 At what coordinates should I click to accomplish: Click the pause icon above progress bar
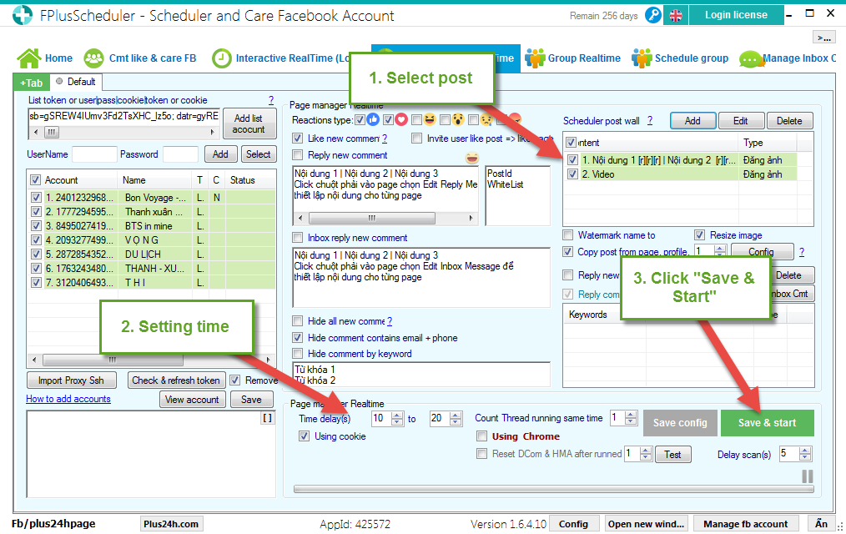point(807,476)
